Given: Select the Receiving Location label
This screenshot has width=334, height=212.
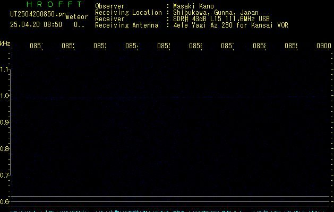Looking at the screenshot, I should point(129,13).
